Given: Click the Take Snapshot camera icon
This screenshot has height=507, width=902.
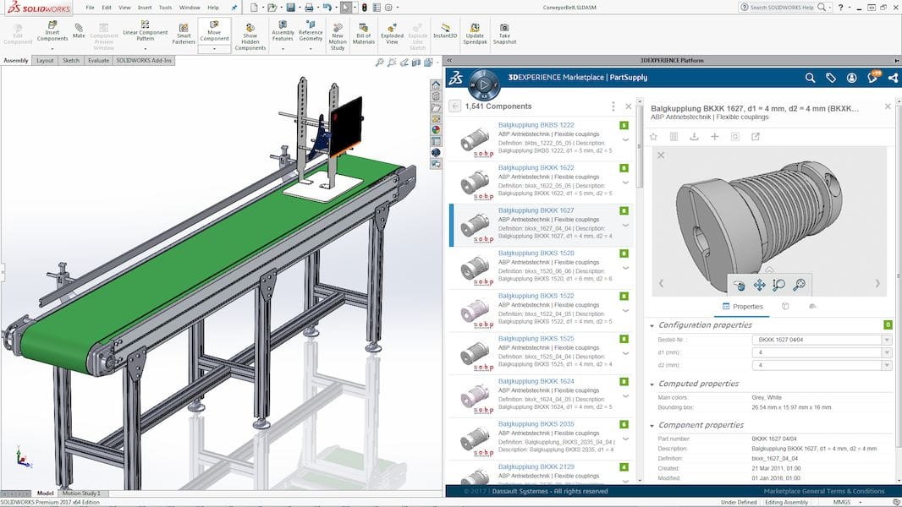Looking at the screenshot, I should (x=504, y=32).
